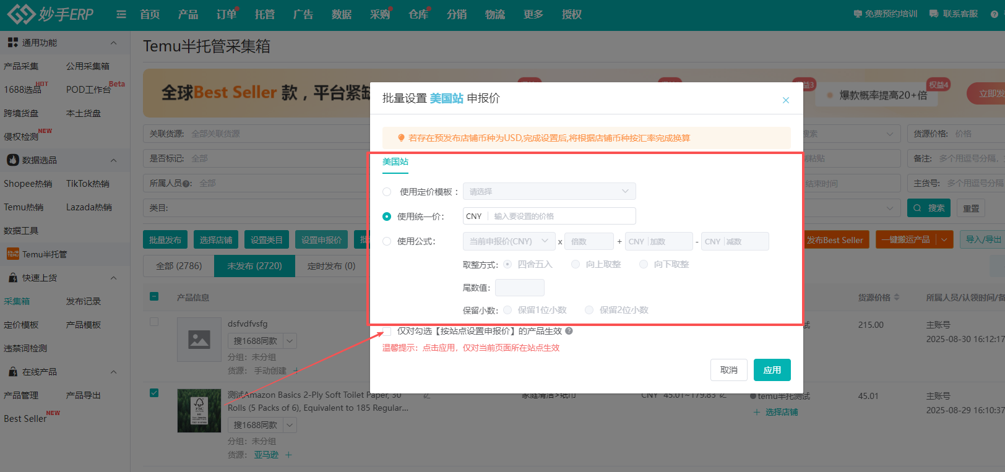Click the 批量发布 button
1005x472 pixels.
165,240
